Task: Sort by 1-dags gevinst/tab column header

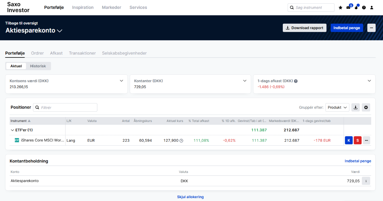Action: click(317, 121)
